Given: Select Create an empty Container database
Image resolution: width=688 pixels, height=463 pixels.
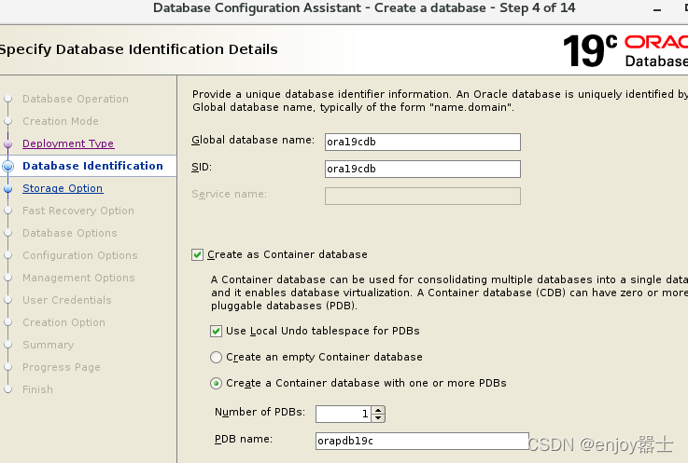Looking at the screenshot, I should coord(216,358).
